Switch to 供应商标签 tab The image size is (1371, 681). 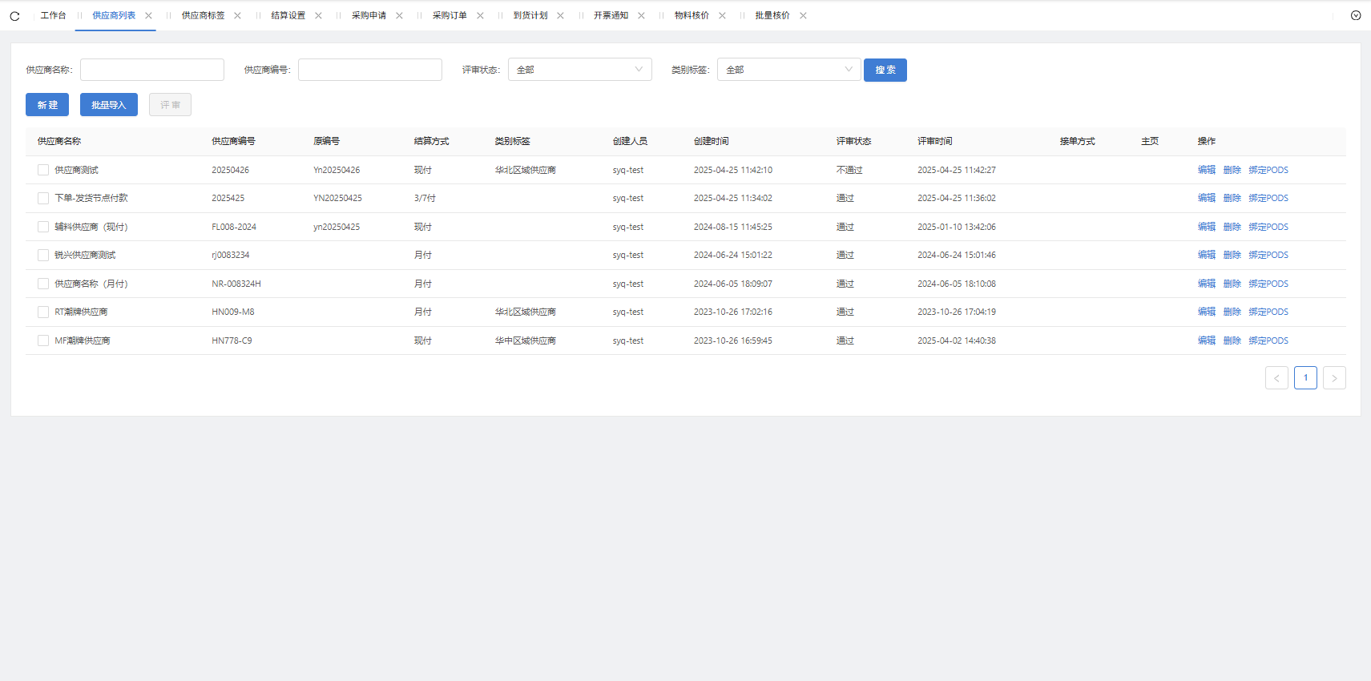pyautogui.click(x=203, y=15)
